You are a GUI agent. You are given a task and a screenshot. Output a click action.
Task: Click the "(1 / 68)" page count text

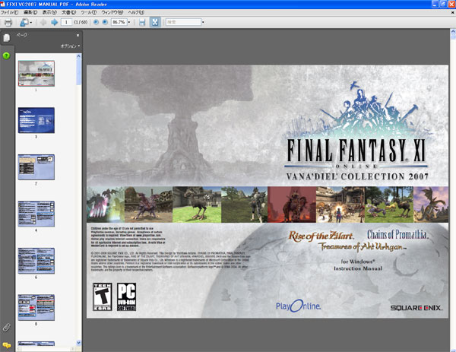click(x=81, y=22)
